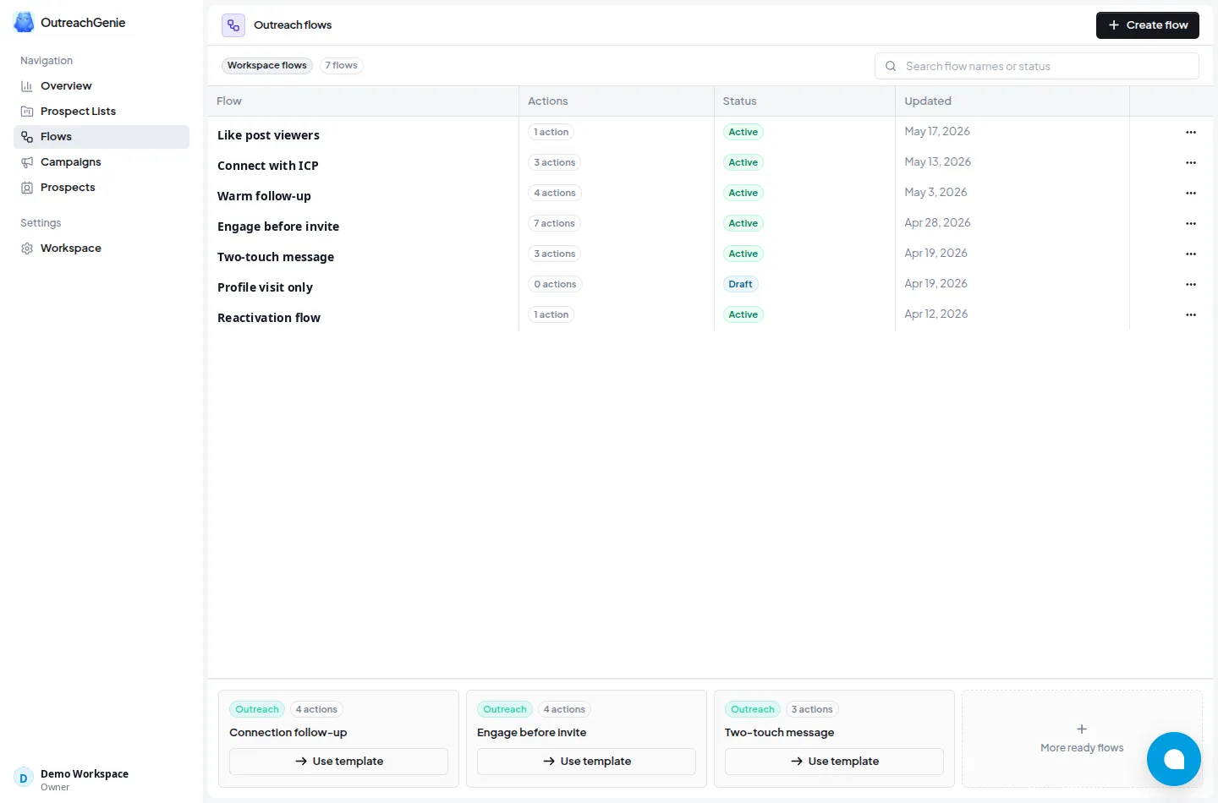Click the flows icon next to Outreach flows title

click(x=233, y=25)
